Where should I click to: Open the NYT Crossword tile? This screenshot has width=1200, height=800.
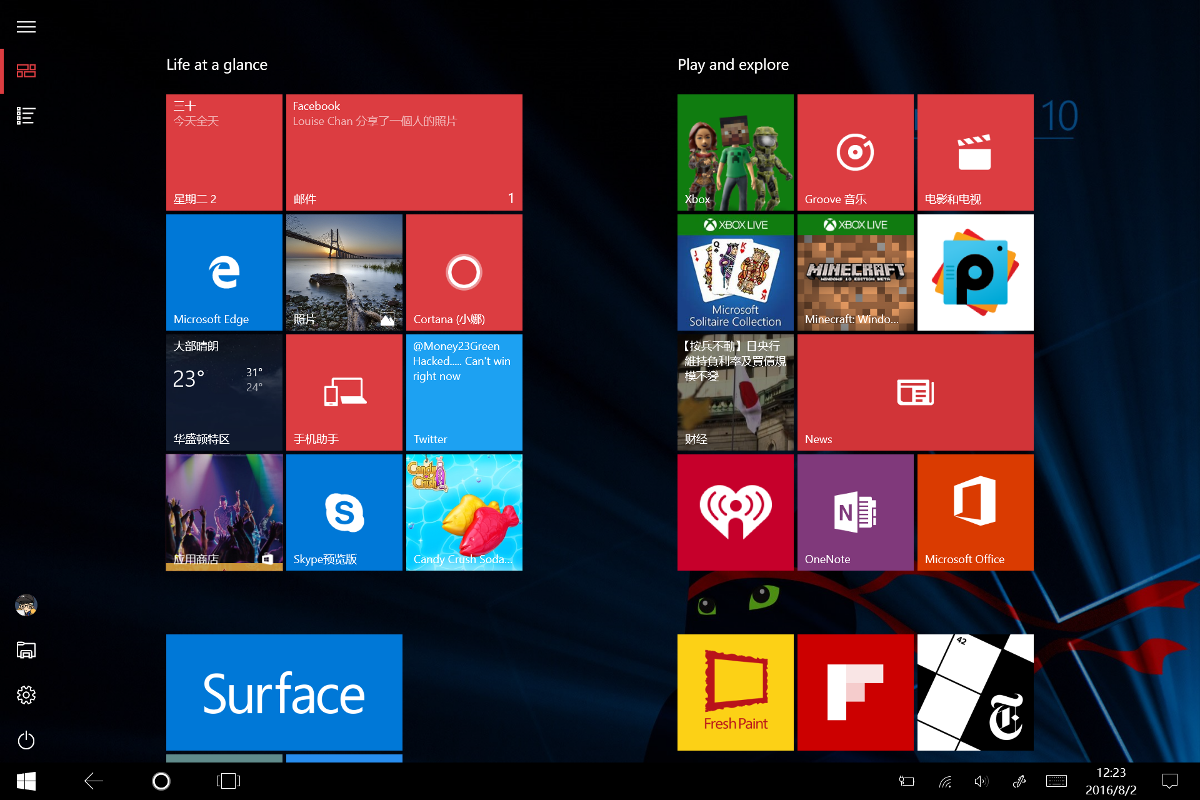[975, 692]
